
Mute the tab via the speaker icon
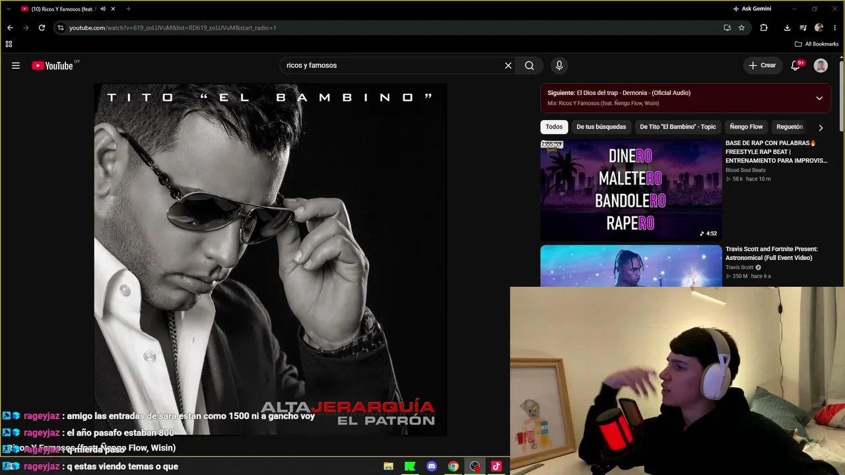pyautogui.click(x=102, y=9)
